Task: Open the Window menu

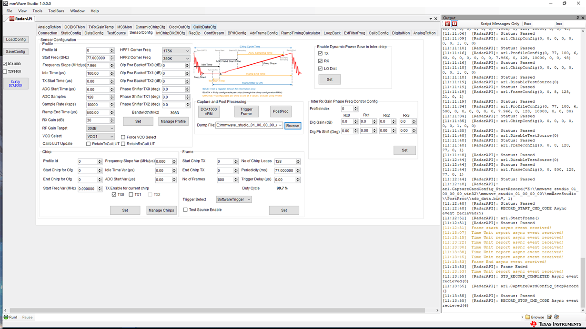Action: point(77,11)
